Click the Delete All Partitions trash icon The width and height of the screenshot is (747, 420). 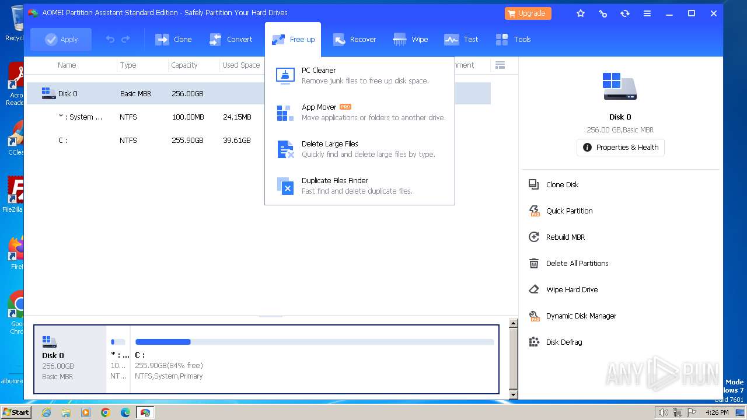(x=533, y=263)
